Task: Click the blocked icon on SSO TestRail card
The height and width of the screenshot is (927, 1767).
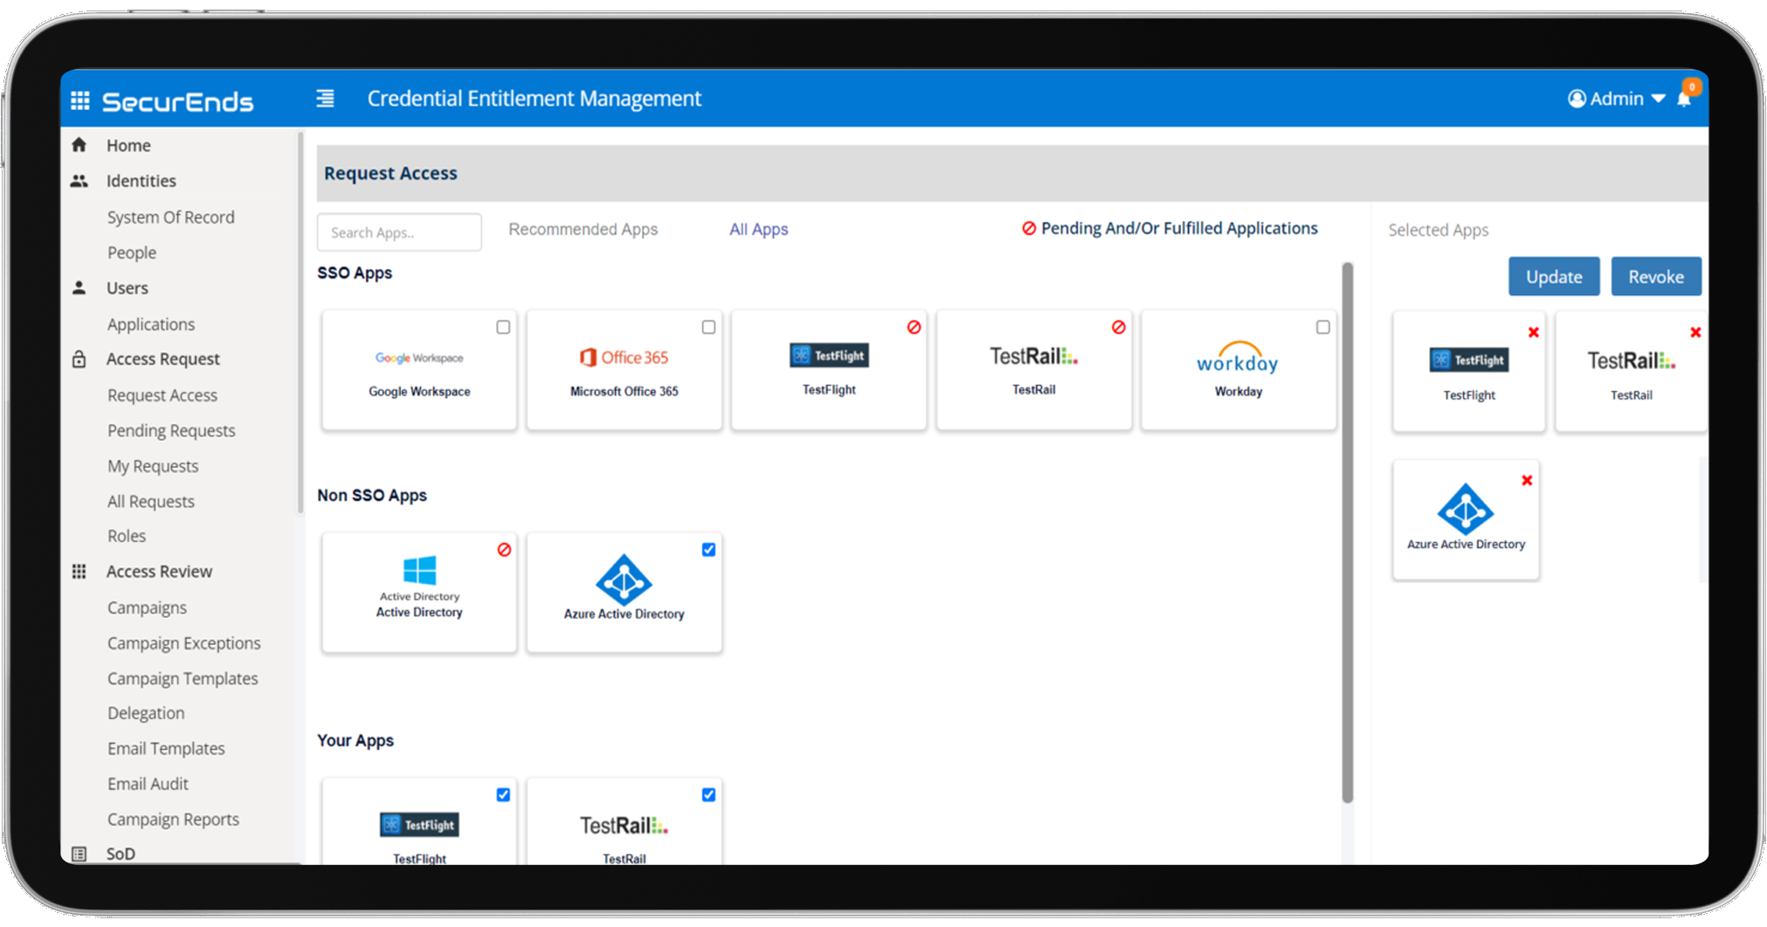Action: (x=1118, y=327)
